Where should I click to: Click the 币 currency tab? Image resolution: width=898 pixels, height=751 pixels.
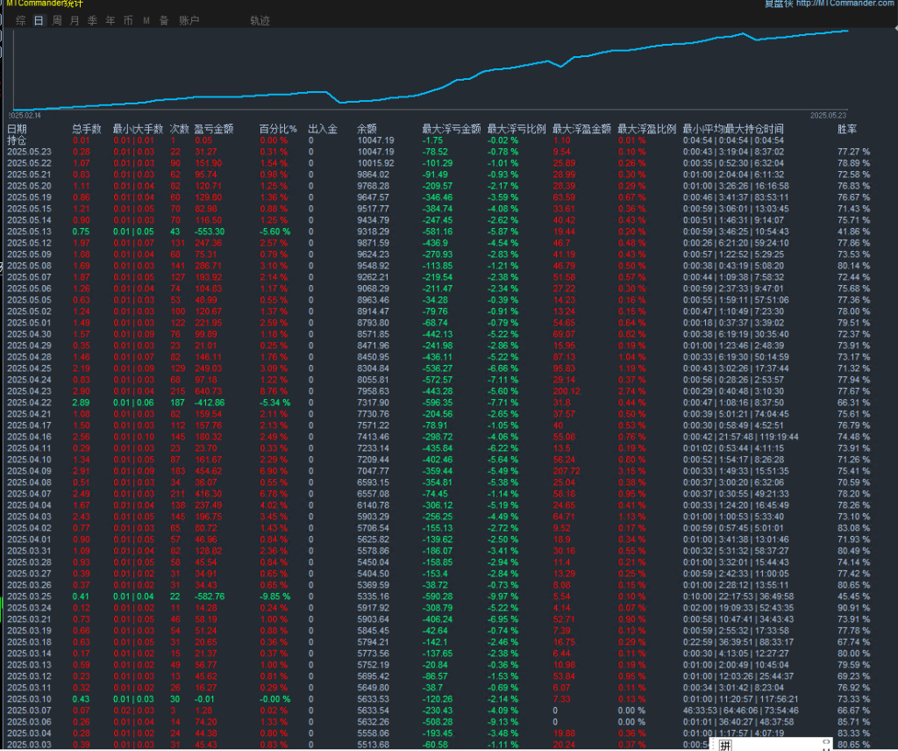[x=128, y=20]
